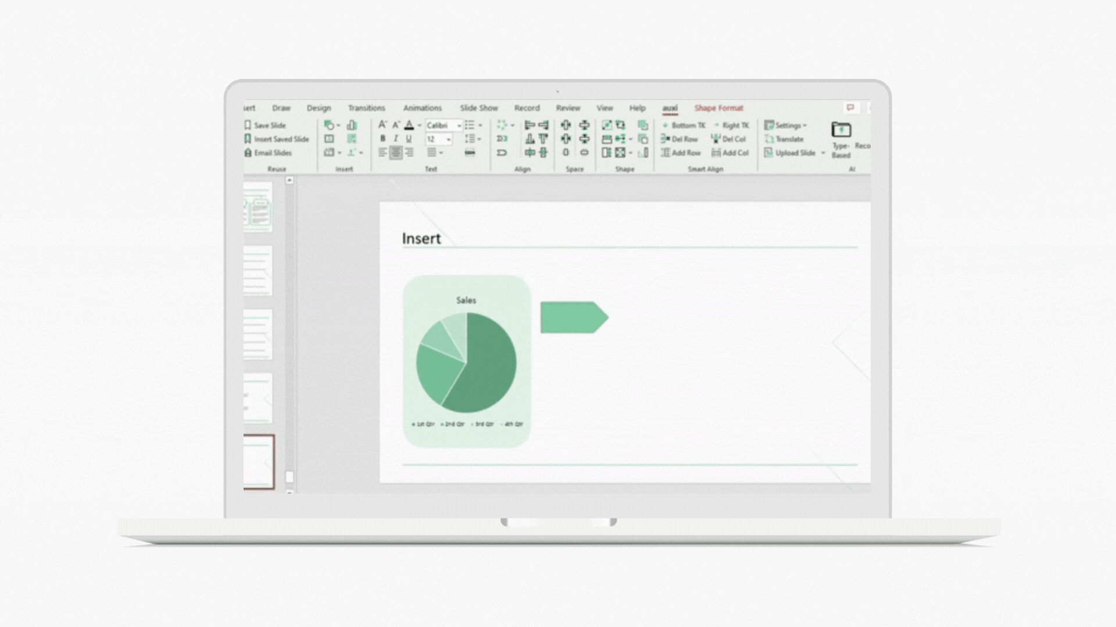
Task: Increase font size with larger A icon
Action: pyautogui.click(x=382, y=125)
